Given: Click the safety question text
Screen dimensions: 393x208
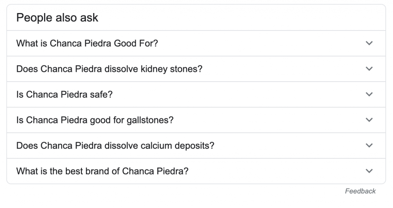Looking at the screenshot, I should pos(64,95).
